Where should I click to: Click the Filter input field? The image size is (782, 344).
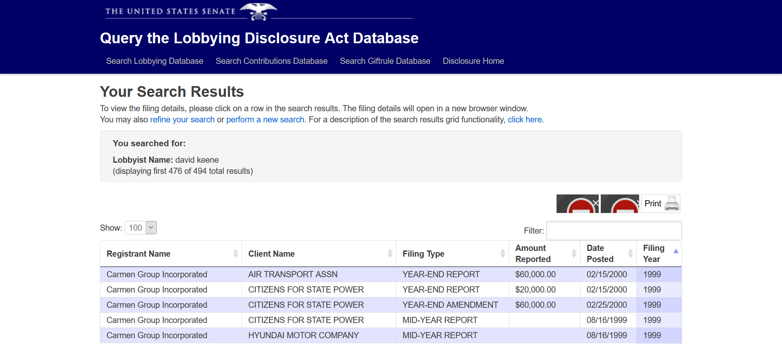click(614, 231)
